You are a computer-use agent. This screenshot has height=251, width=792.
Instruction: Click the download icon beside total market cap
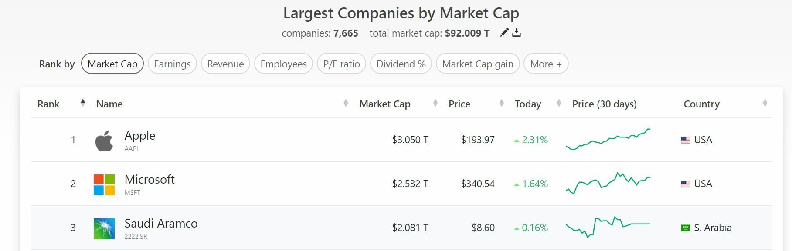[517, 33]
